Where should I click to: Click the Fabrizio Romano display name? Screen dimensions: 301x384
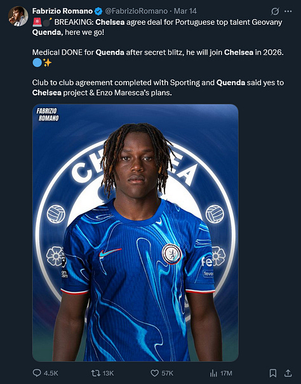coord(62,11)
